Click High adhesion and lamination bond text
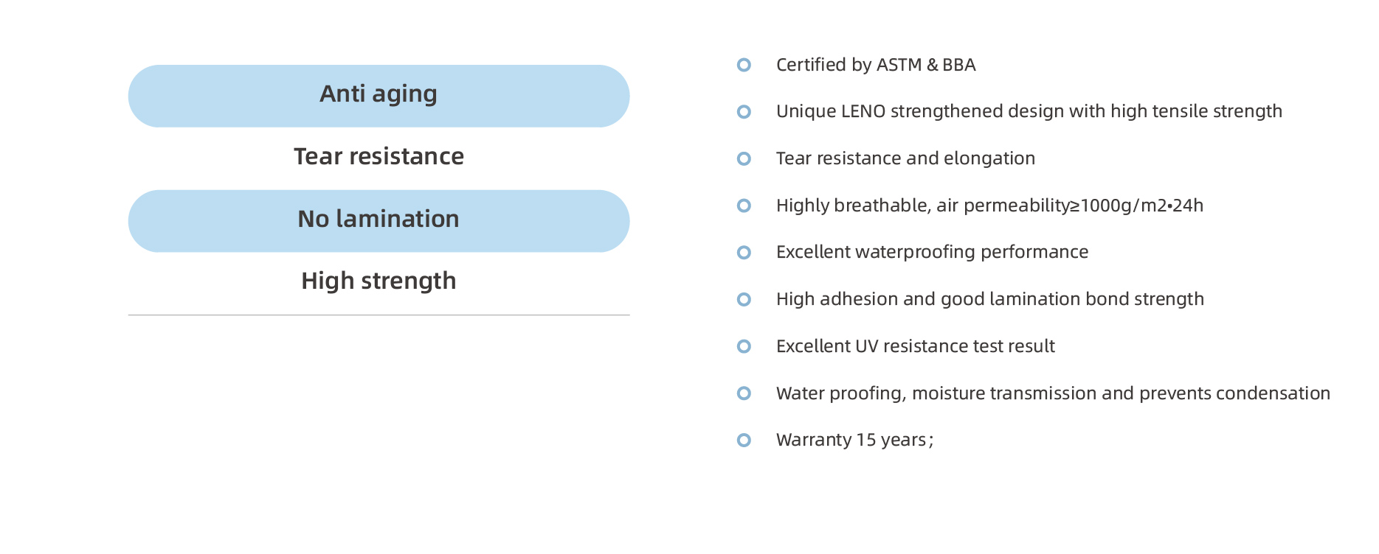 click(x=989, y=299)
